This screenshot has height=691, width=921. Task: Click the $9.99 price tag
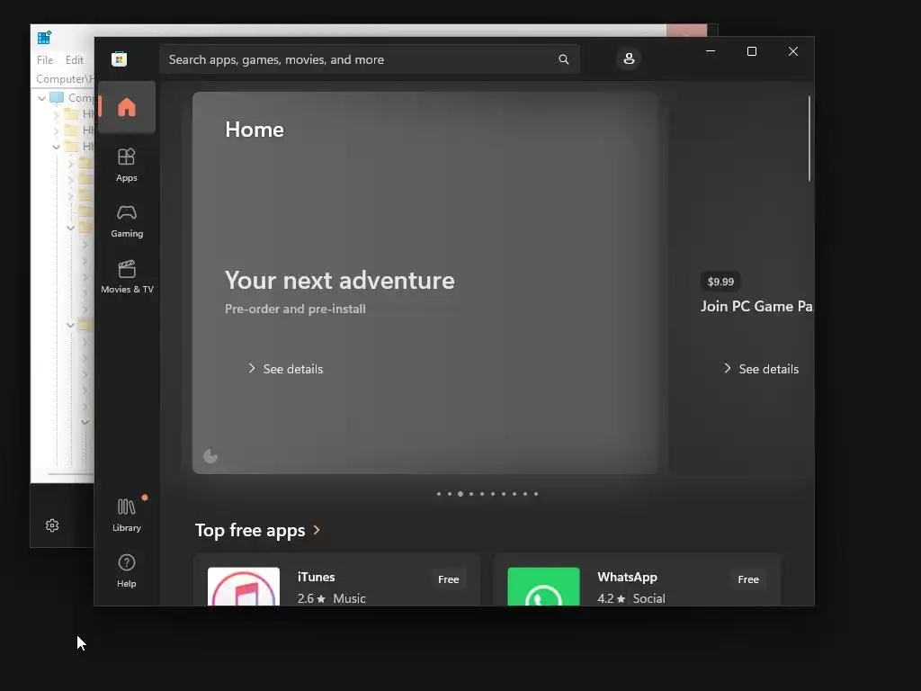720,282
